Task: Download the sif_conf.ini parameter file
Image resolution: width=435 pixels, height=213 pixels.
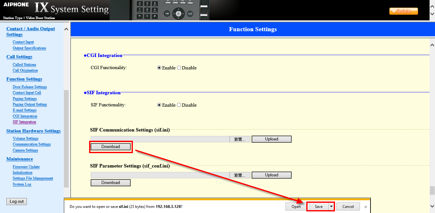Action: pyautogui.click(x=111, y=183)
